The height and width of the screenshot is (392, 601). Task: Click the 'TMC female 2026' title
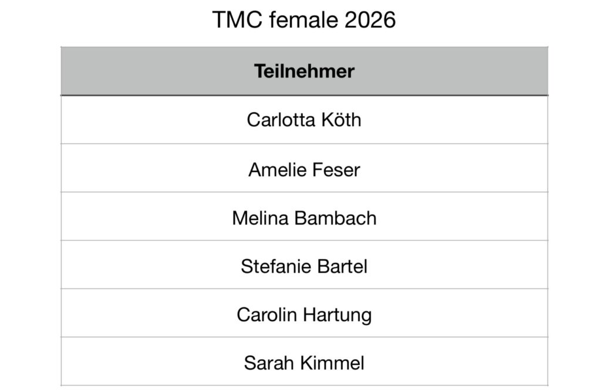click(304, 19)
